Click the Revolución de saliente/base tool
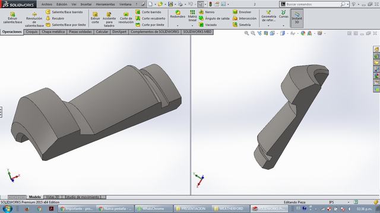This screenshot has height=213, width=380. pyautogui.click(x=34, y=19)
